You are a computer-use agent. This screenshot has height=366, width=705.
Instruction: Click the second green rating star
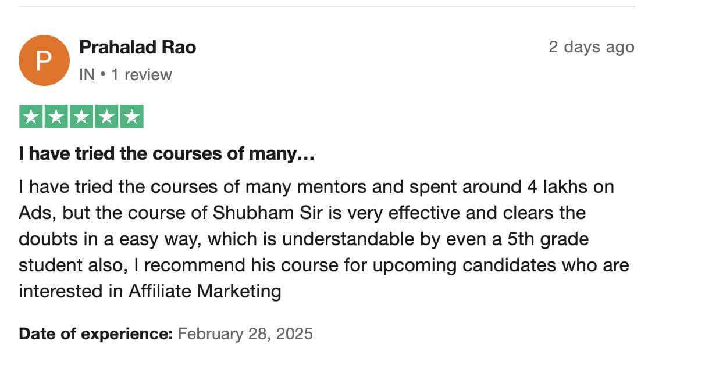pyautogui.click(x=56, y=117)
